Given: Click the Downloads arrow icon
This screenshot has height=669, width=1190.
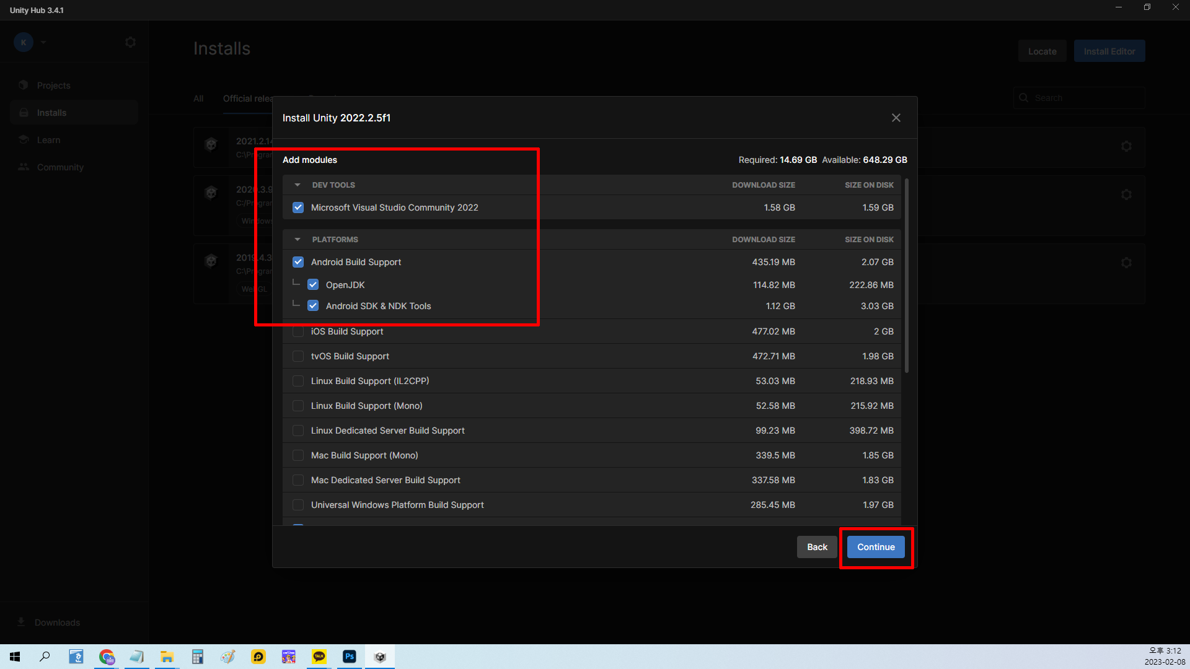Looking at the screenshot, I should [21, 622].
